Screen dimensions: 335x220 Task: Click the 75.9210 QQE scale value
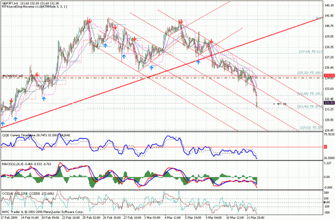(329, 135)
